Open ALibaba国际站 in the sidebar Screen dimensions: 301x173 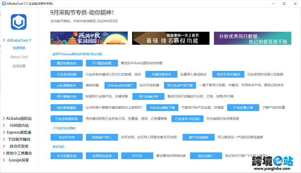(x=19, y=119)
